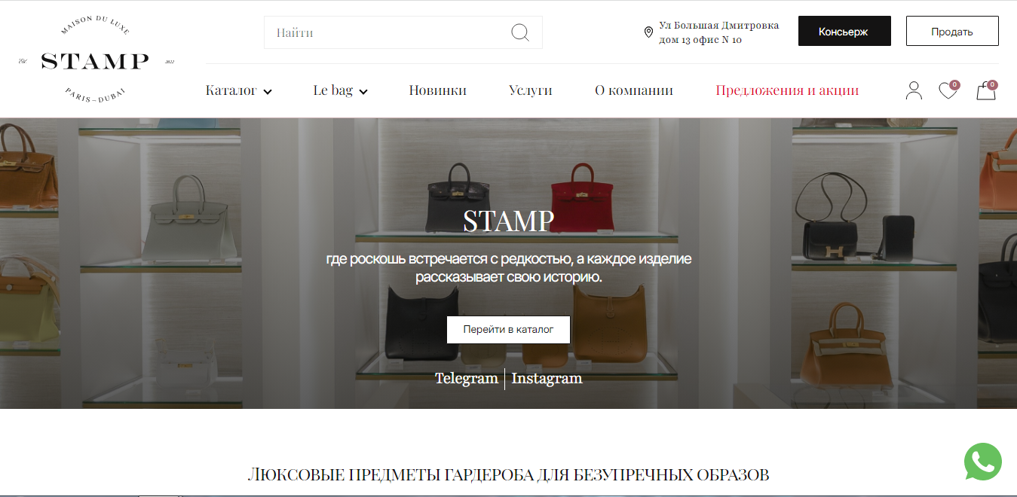Screen dimensions: 1017x497
Task: Click the location pin icon
Action: [x=648, y=32]
